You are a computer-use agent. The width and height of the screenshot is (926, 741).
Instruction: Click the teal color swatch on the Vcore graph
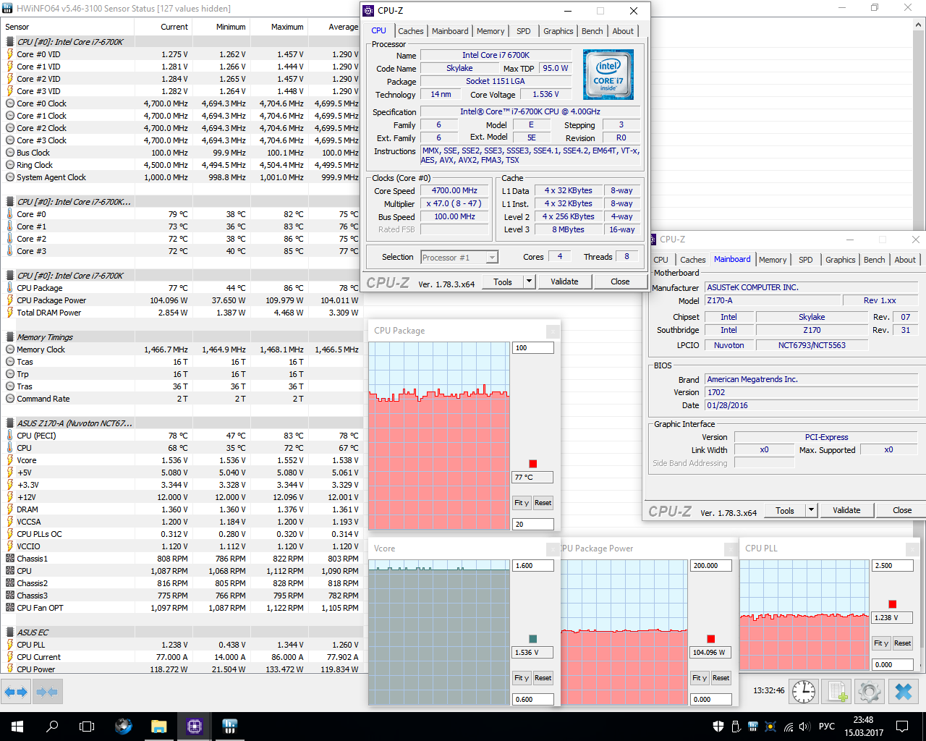tap(533, 639)
